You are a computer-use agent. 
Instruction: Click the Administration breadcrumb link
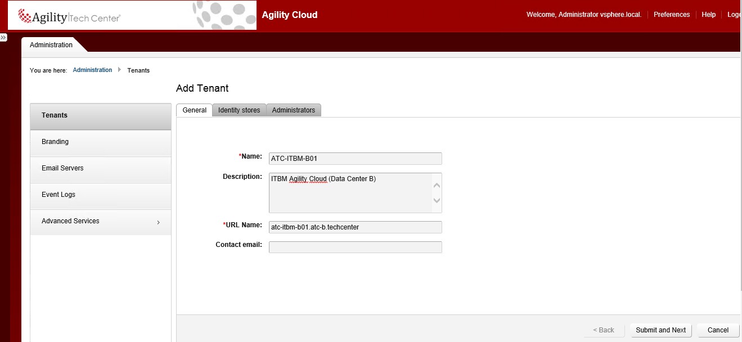[92, 70]
